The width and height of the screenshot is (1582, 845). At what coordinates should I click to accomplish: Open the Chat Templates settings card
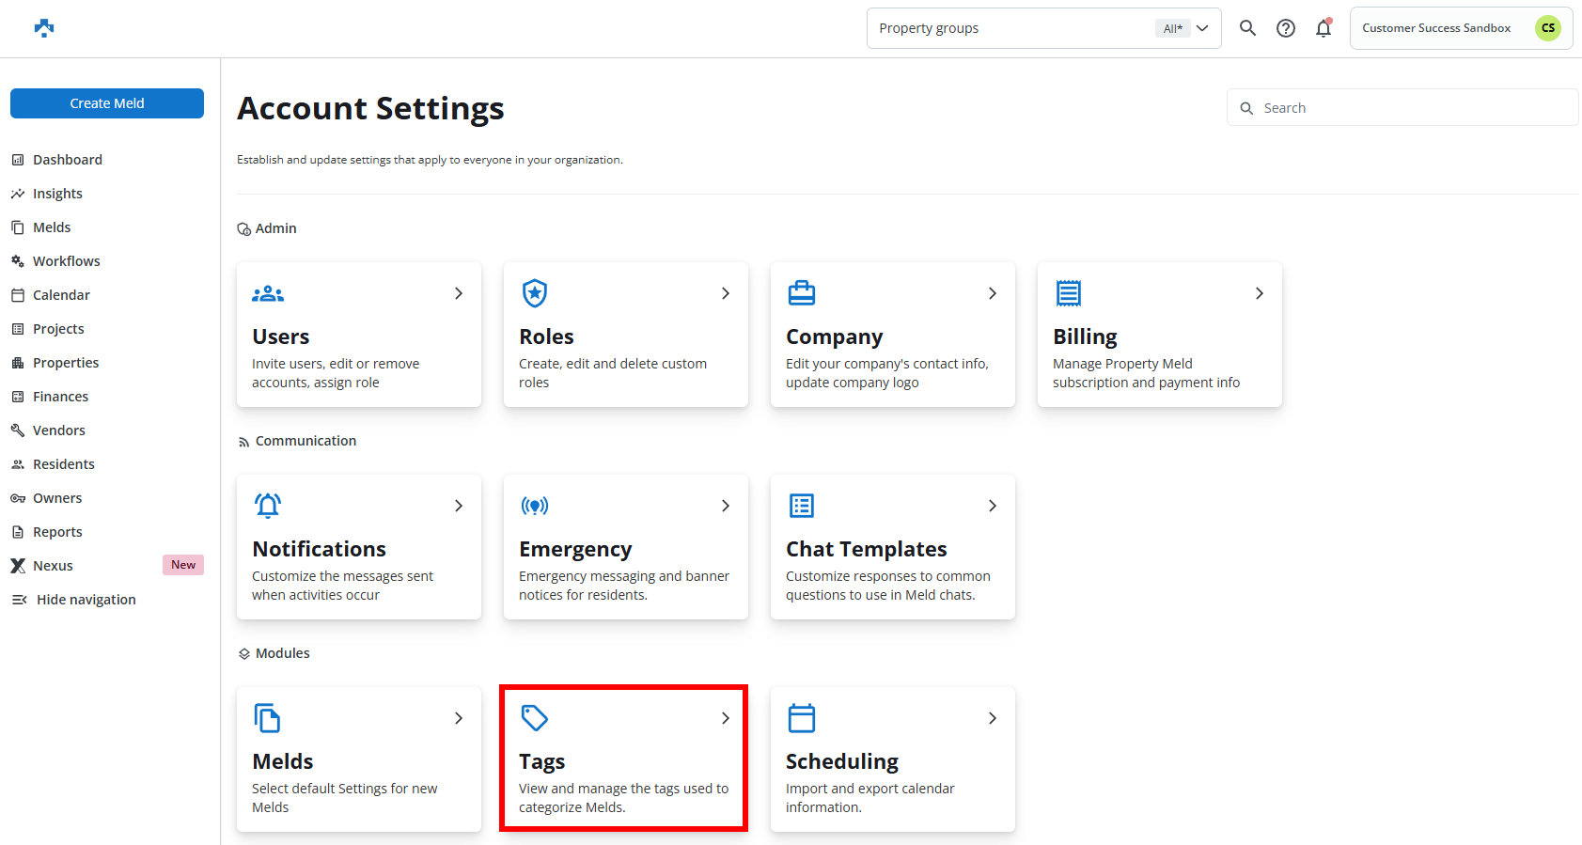pyautogui.click(x=892, y=547)
